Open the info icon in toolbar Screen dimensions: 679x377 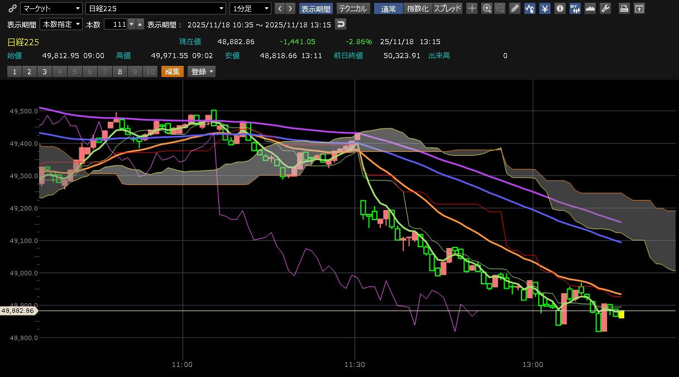coord(560,8)
